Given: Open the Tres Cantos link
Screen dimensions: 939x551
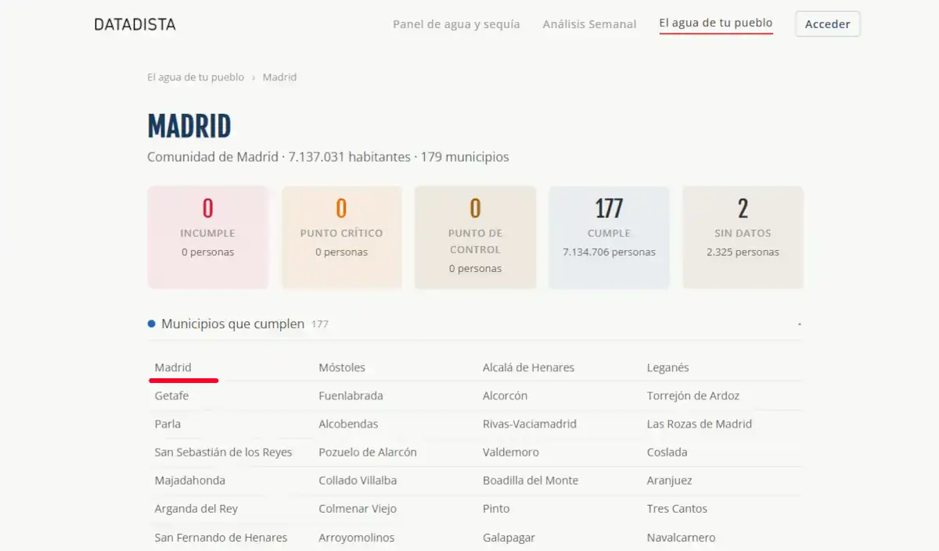Looking at the screenshot, I should tap(677, 508).
